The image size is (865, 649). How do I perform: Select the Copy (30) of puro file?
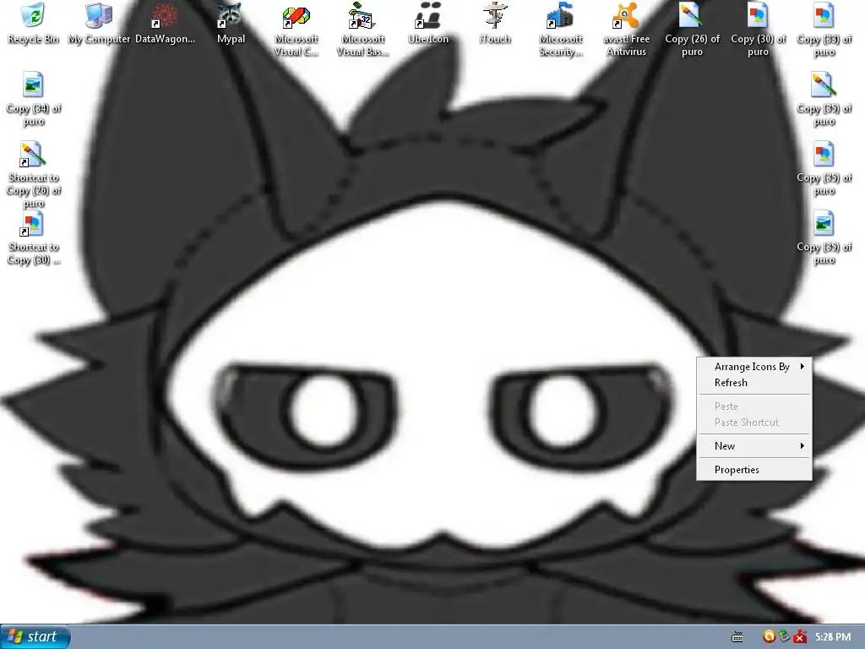pyautogui.click(x=758, y=30)
